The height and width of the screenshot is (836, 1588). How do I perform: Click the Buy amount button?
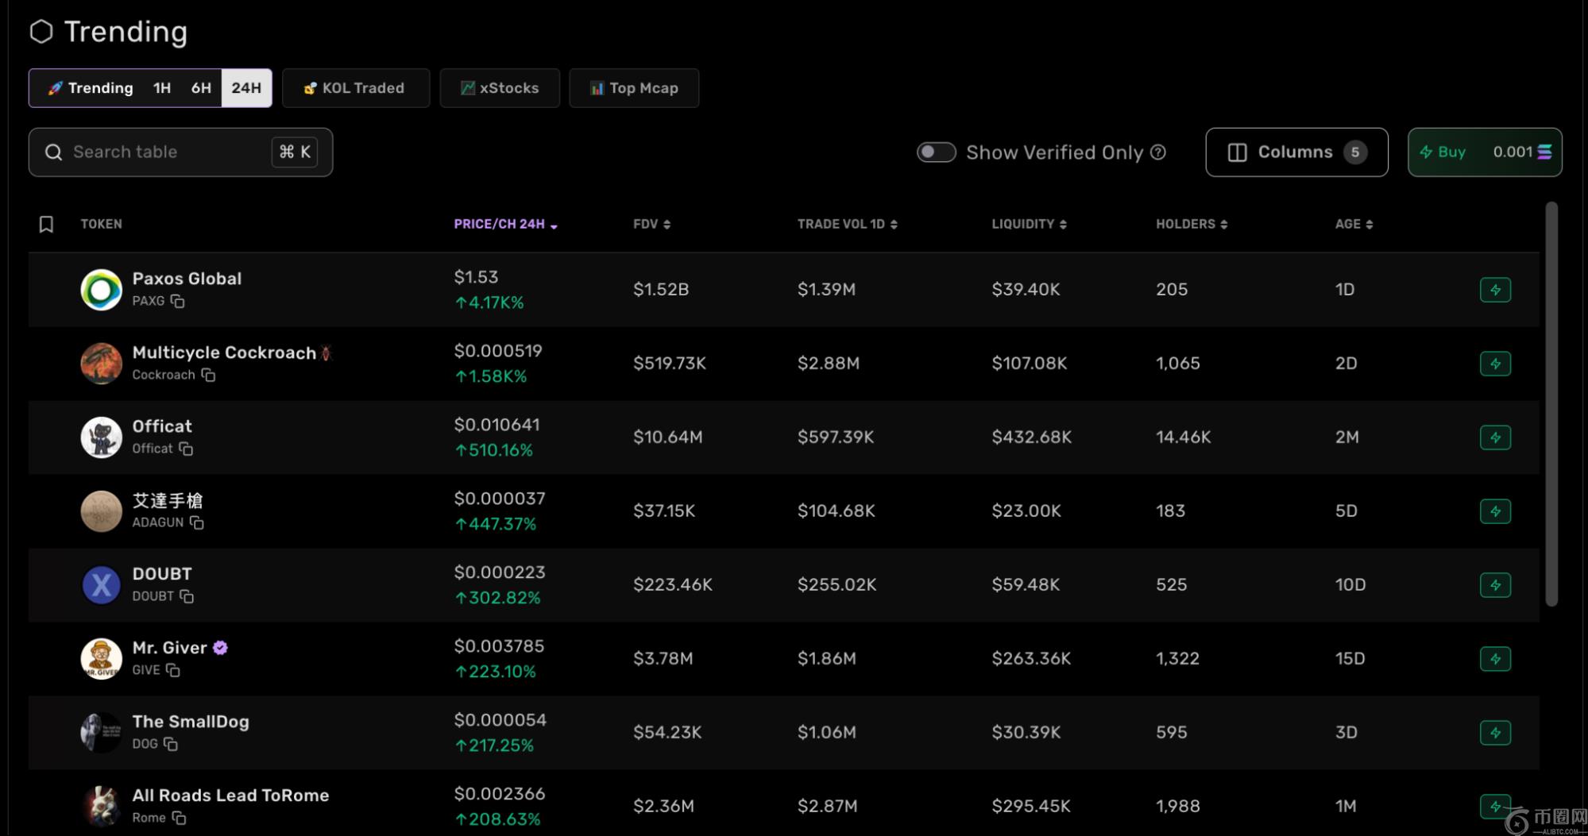point(1484,152)
